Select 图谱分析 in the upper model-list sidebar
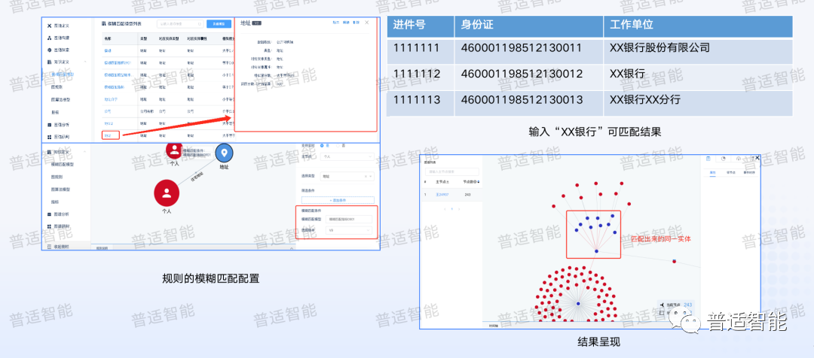814x358 pixels. (x=63, y=125)
